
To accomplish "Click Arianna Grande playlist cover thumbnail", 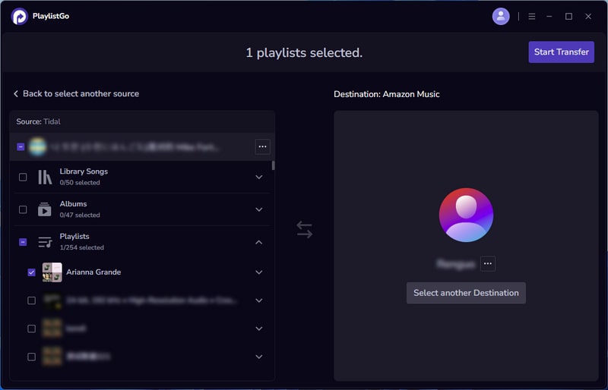I will pos(52,272).
